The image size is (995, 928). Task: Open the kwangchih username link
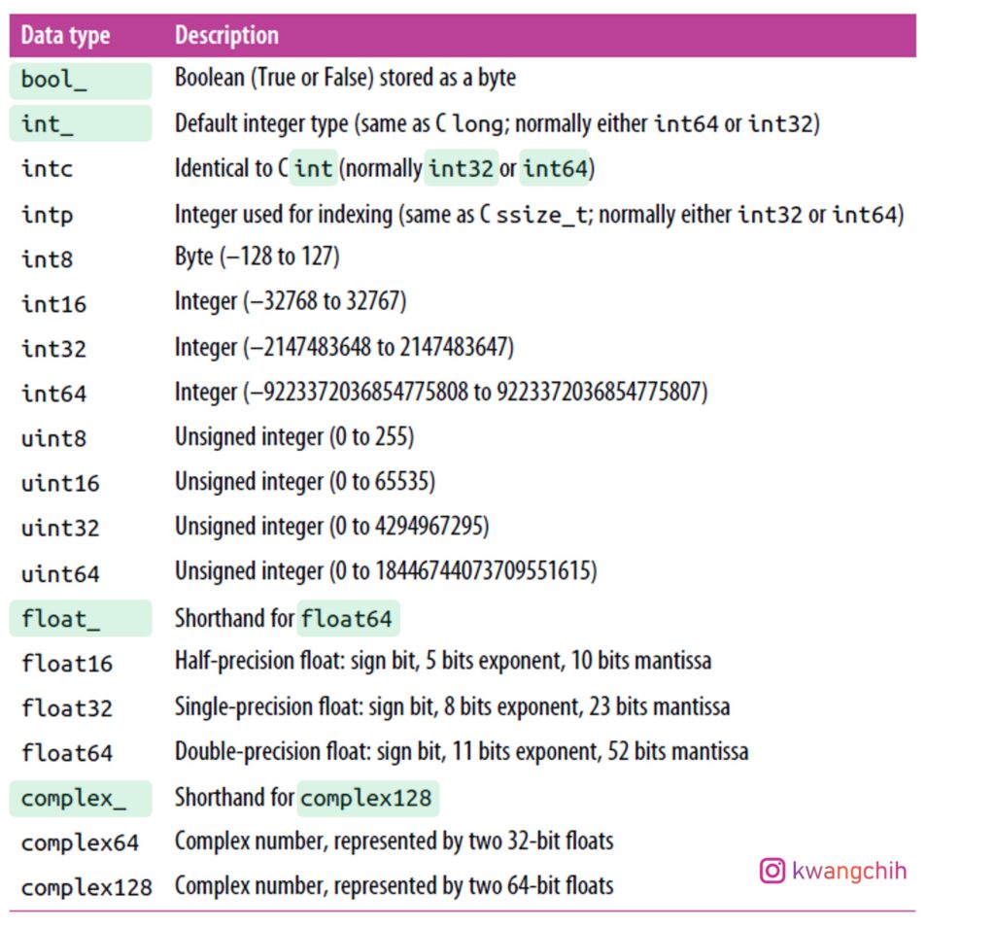click(x=848, y=871)
